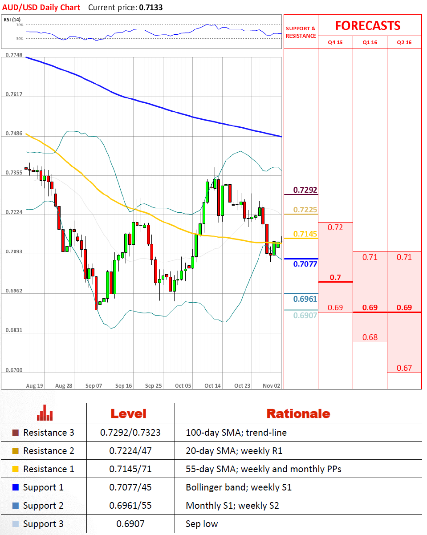Select the Q2 16 forecast column header

(x=404, y=42)
